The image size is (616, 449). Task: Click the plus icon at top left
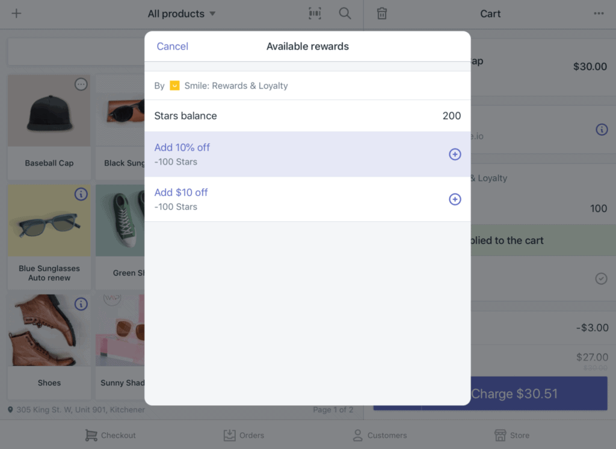pyautogui.click(x=16, y=13)
